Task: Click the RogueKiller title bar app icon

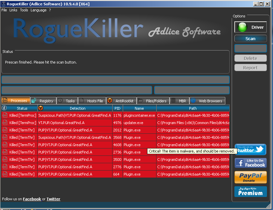Action: (x=4, y=4)
